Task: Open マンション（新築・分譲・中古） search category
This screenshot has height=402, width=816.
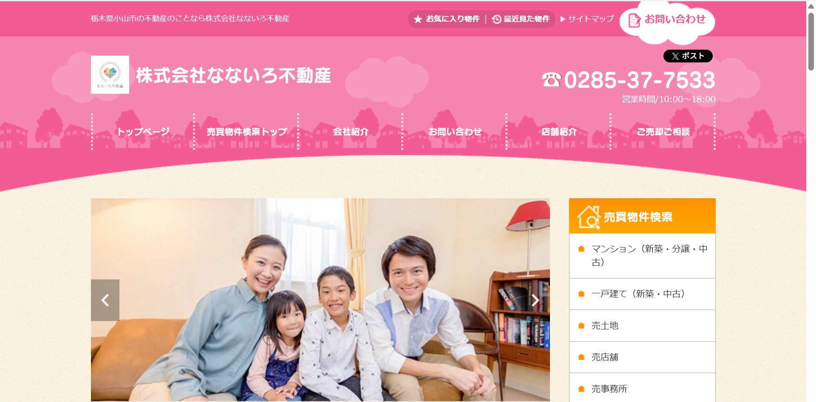Action: coord(642,256)
